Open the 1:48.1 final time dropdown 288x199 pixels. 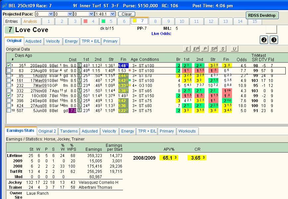pos(113,14)
